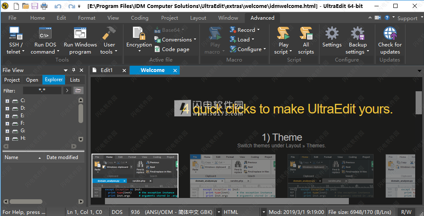Switch to the Window ribbon tab
The width and height of the screenshot is (424, 216).
(x=228, y=18)
